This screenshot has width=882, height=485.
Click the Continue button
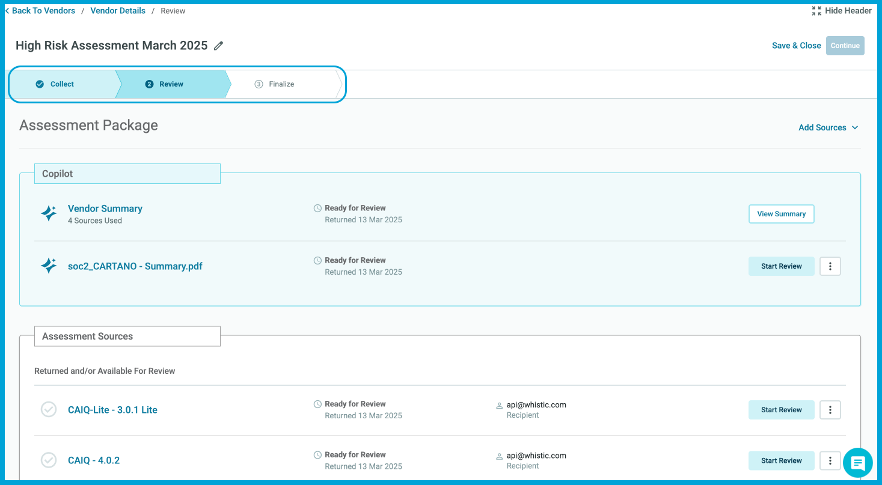coord(845,45)
